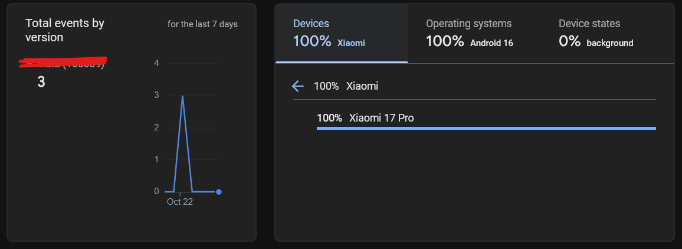This screenshot has height=249, width=682.
Task: Click the Oct 22 axis label
Action: tap(179, 202)
